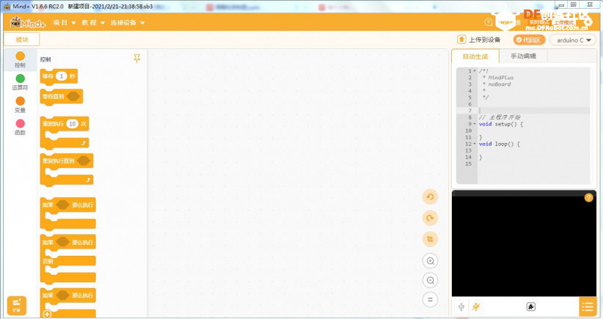Select the green 运算符 (Operators) category
The height and width of the screenshot is (319, 603).
(21, 82)
